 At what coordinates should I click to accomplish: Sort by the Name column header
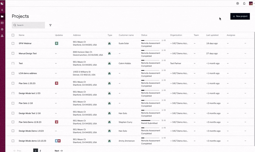coord(21,35)
